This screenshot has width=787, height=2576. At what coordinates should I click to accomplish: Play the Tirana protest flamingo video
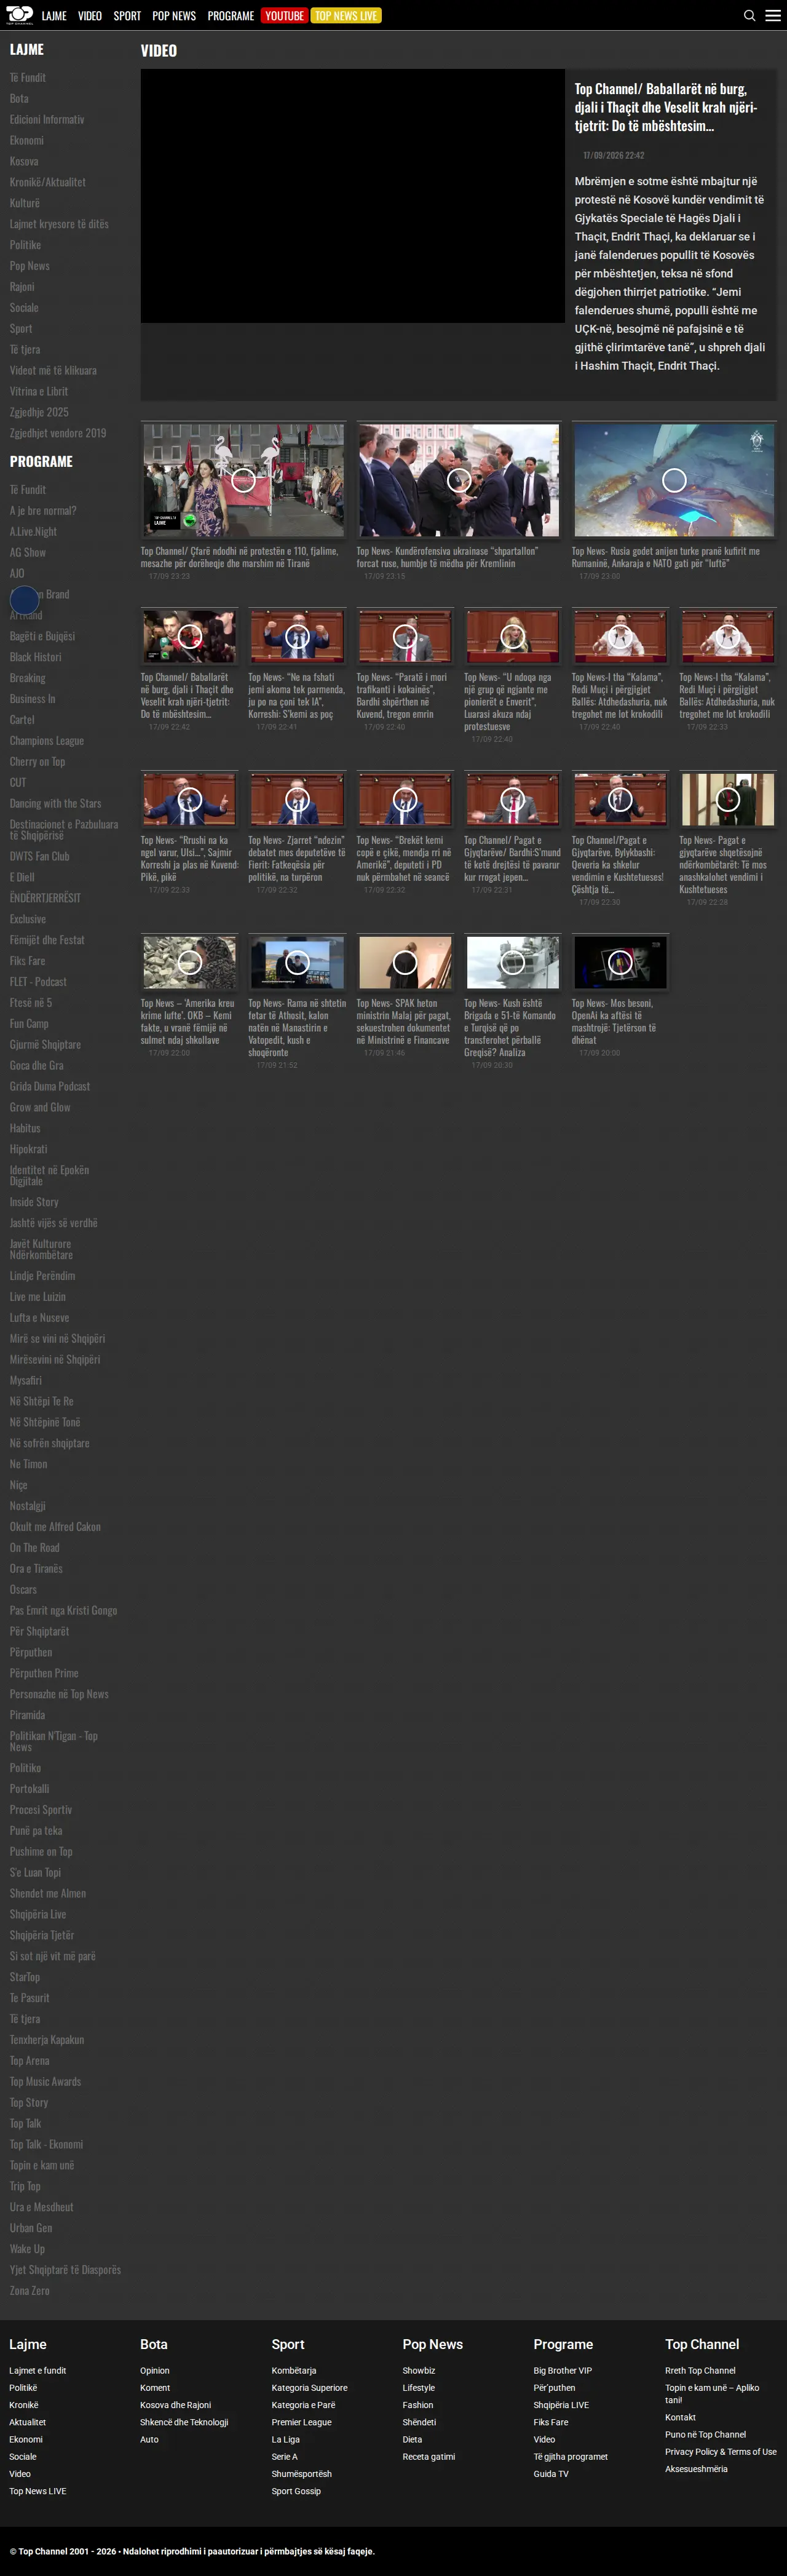point(243,479)
